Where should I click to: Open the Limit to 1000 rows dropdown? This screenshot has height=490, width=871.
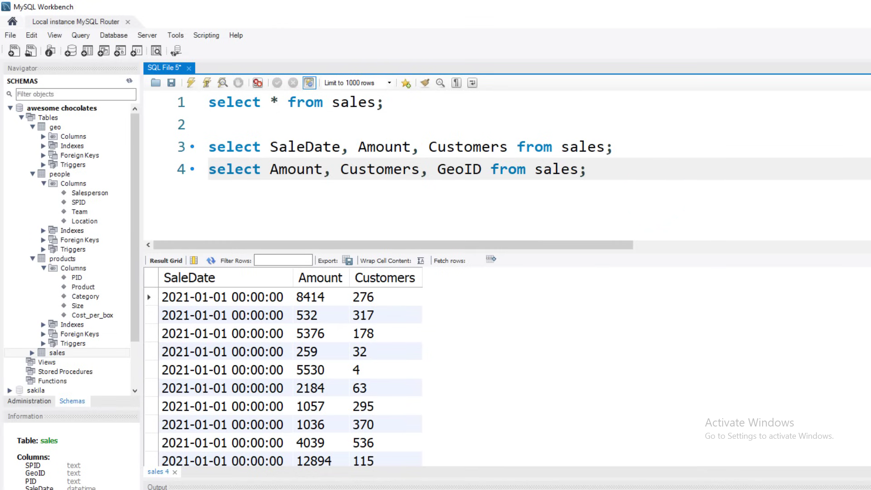pos(389,83)
